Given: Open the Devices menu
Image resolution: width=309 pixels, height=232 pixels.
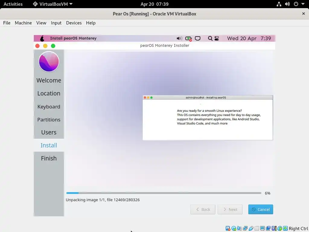Looking at the screenshot, I should (74, 23).
